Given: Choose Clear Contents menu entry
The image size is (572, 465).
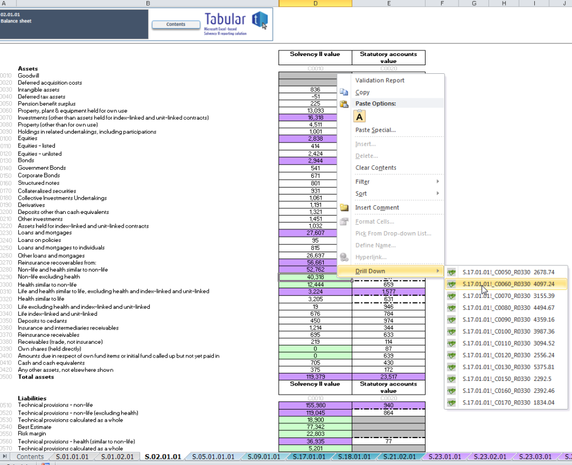Looking at the screenshot, I should click(x=376, y=168).
